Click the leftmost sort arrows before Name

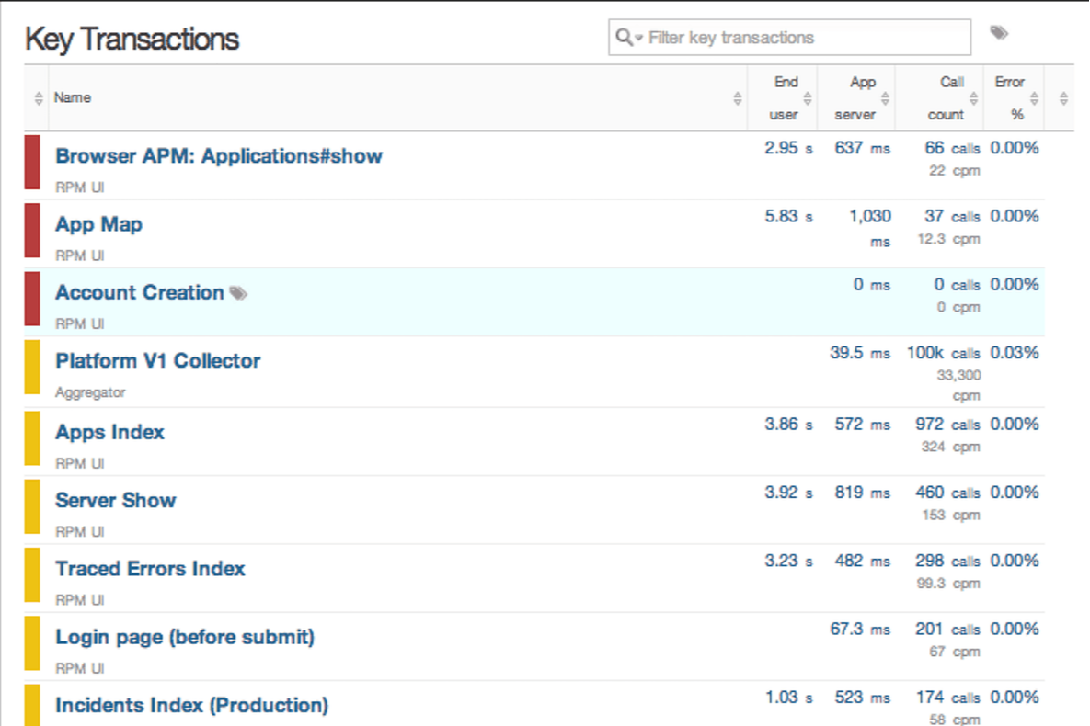click(x=38, y=98)
